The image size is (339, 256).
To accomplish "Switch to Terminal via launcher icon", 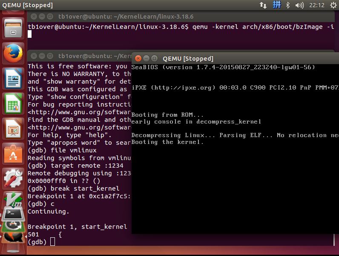I will pos(13,214).
